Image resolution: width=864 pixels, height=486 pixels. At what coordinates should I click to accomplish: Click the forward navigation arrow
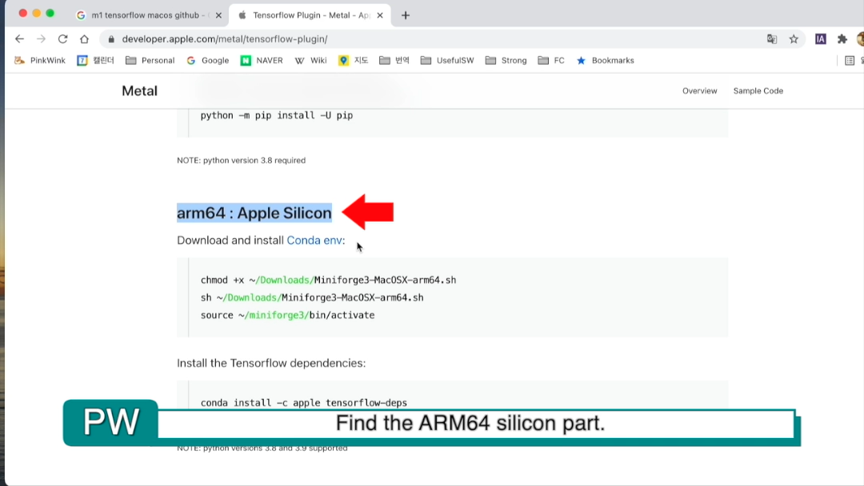41,39
